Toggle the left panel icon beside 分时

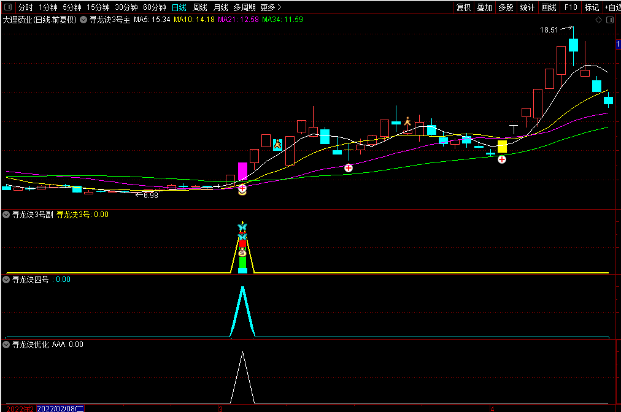pos(7,7)
